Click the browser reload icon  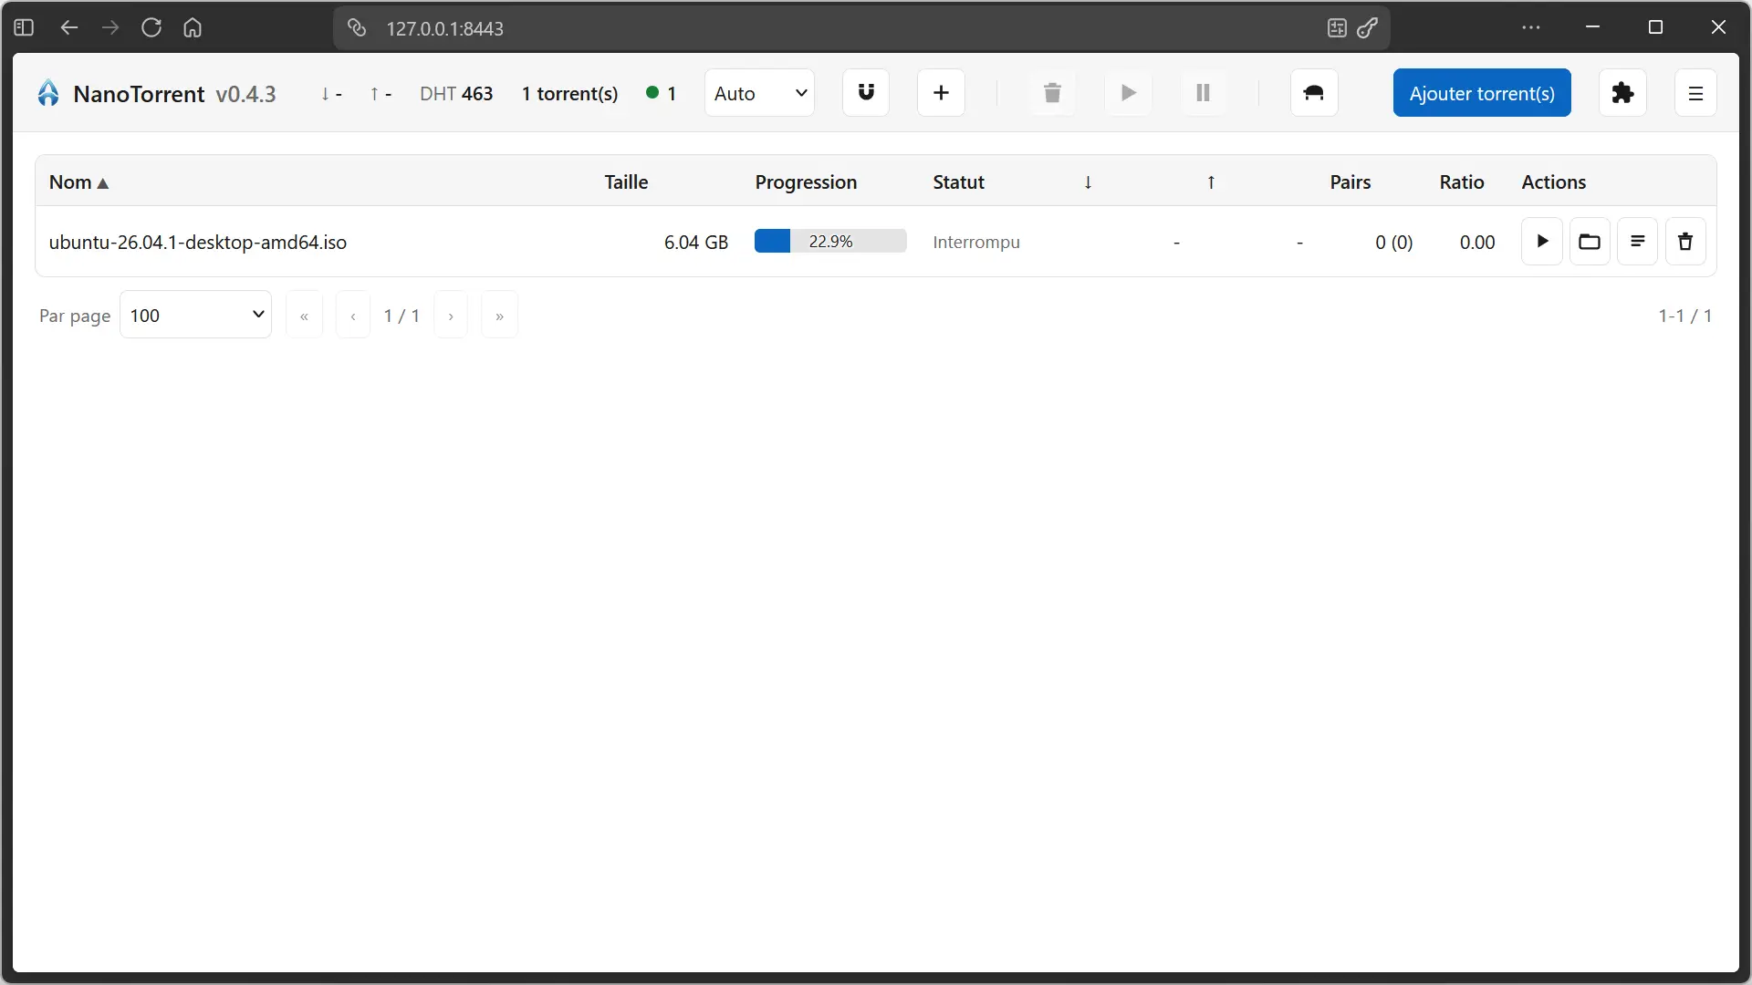click(x=151, y=27)
